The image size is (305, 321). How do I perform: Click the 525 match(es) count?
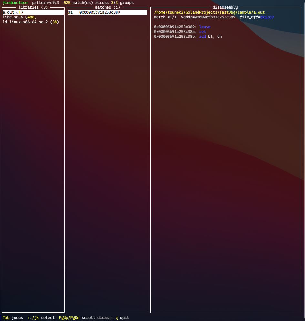coord(78,3)
